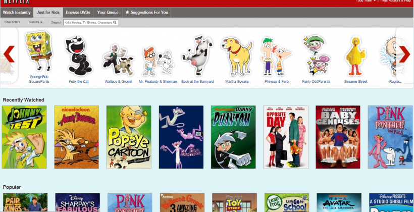Click the Sesame Street text link
Image resolution: width=414 pixels, height=212 pixels.
click(355, 82)
